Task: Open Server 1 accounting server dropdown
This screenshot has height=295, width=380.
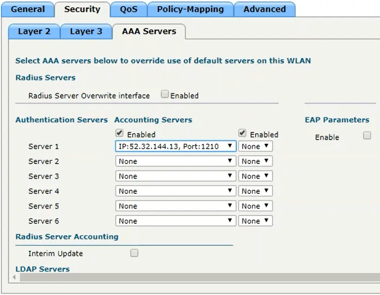Action: [x=255, y=147]
